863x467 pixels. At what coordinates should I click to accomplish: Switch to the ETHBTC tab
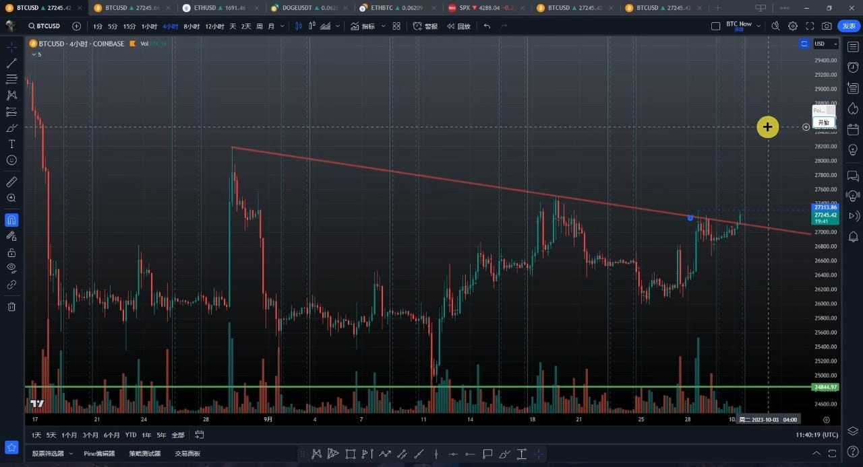pos(398,8)
